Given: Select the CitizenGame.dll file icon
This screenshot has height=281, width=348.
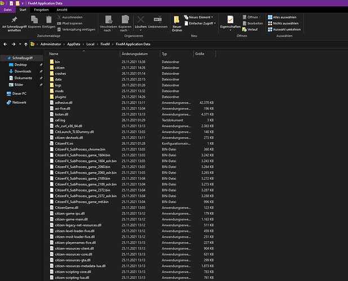Looking at the screenshot, I should click(x=52, y=207).
